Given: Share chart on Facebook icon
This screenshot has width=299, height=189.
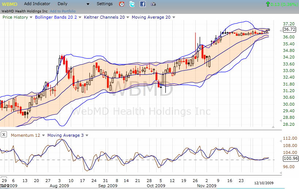Looking at the screenshot, I should coord(143,4).
